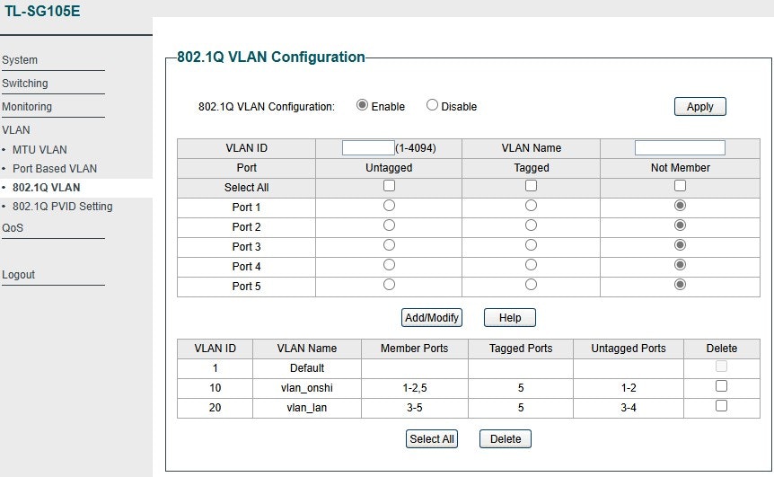Set Port 3 to Tagged

pos(532,245)
